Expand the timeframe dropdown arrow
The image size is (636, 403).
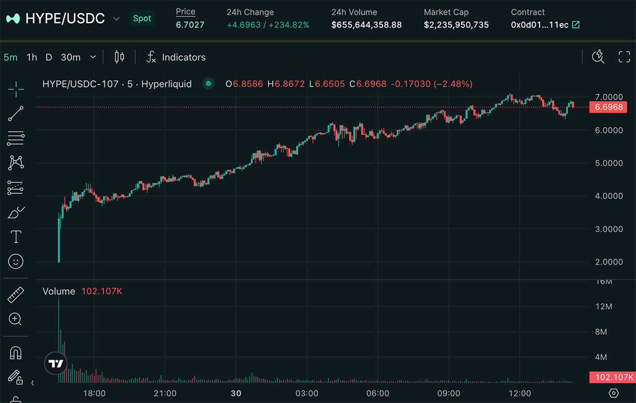click(x=93, y=57)
